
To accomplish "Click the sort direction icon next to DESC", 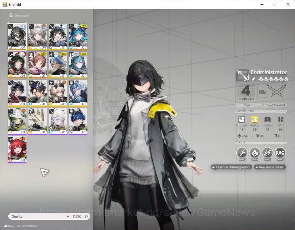I will 86,216.
